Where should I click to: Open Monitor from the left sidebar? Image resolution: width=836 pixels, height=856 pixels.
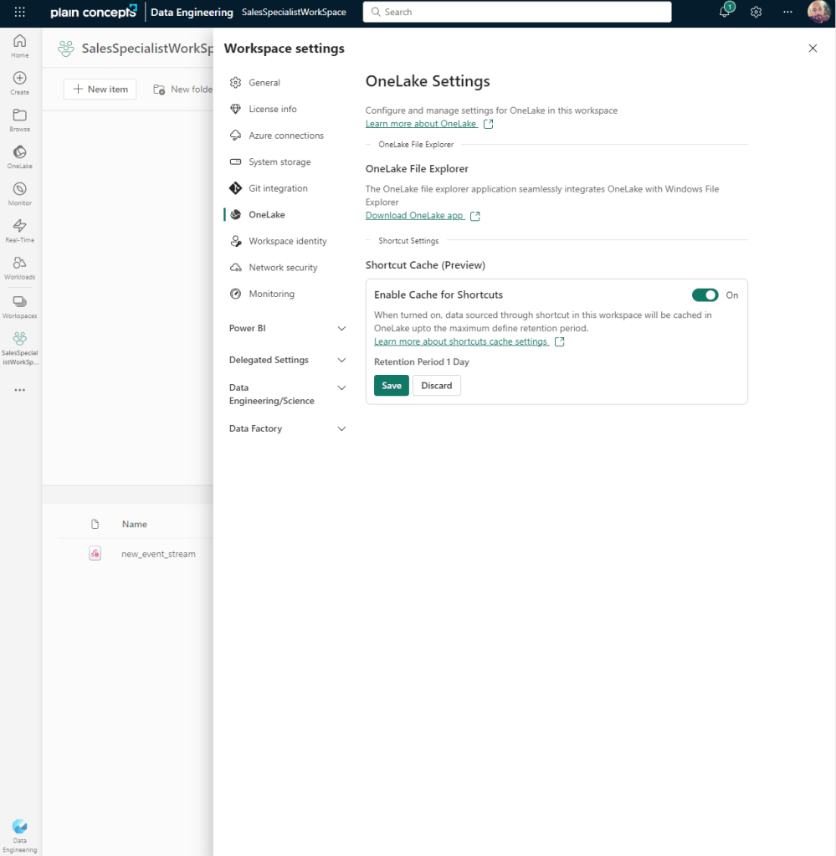(20, 193)
